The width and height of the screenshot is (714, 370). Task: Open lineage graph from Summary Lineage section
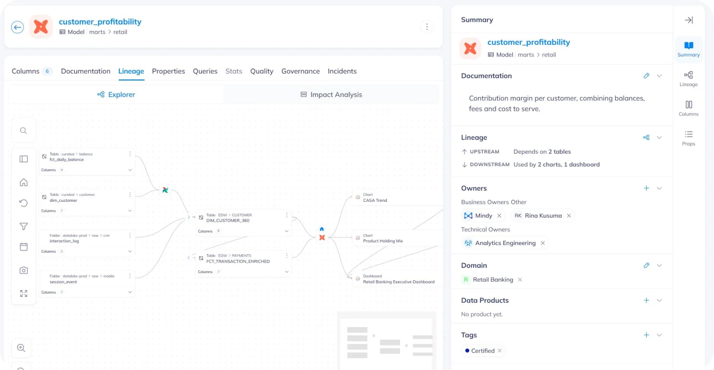coord(646,137)
